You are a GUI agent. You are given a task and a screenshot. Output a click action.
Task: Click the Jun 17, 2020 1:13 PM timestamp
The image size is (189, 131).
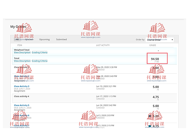(x=106, y=96)
